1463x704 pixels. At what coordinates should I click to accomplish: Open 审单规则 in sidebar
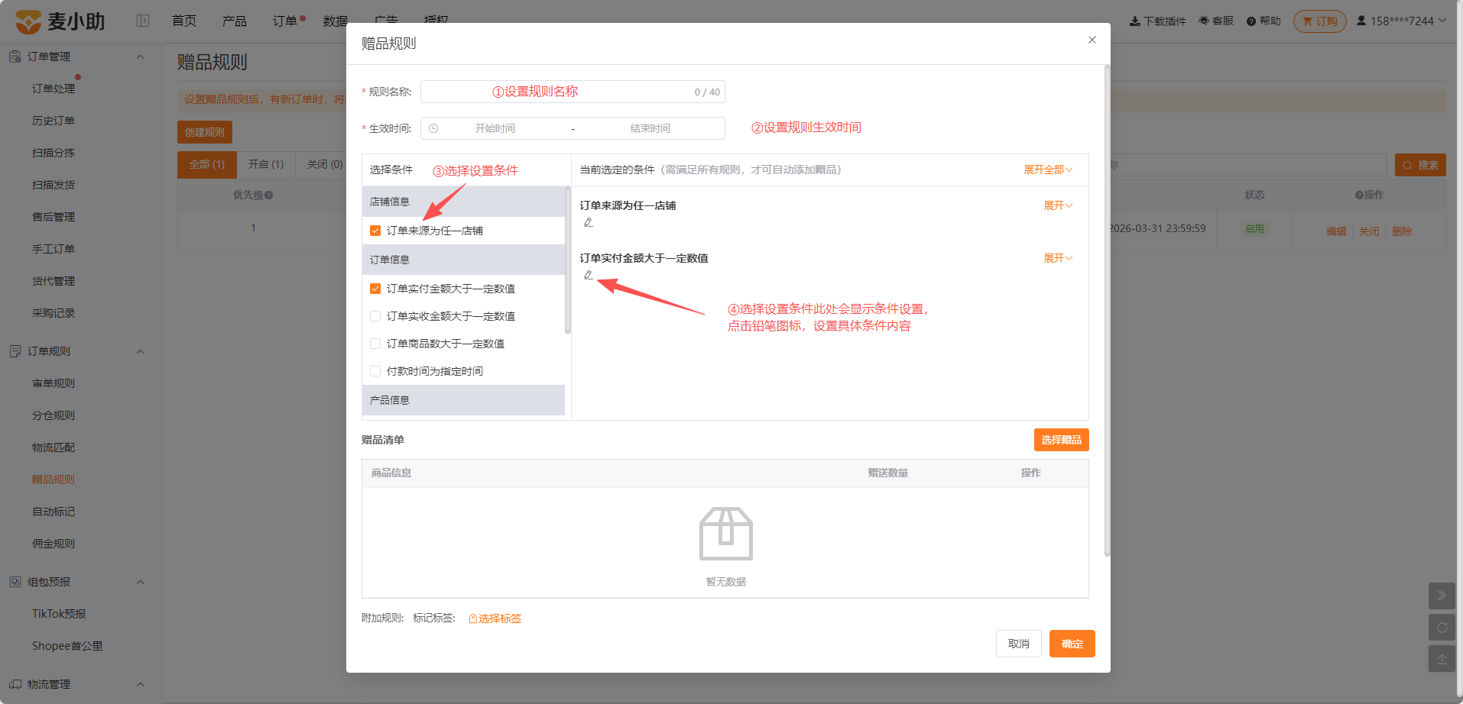pos(54,383)
